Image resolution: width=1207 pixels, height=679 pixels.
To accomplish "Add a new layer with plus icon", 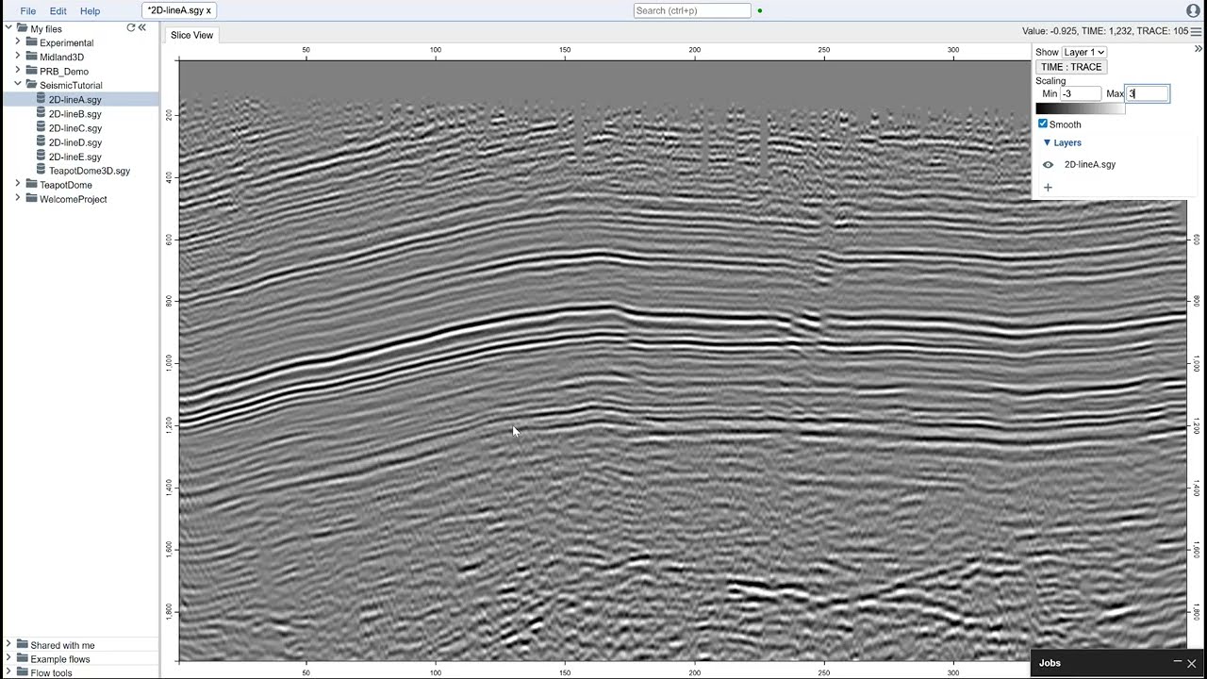I will pyautogui.click(x=1048, y=187).
